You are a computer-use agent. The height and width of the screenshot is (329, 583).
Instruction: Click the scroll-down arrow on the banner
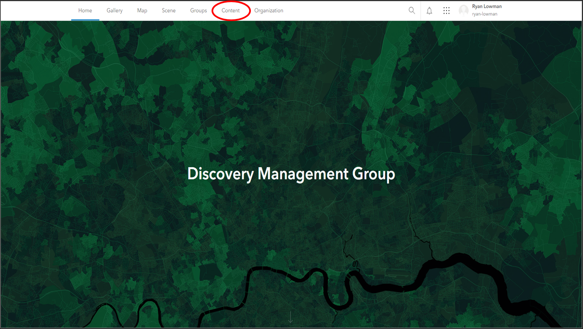[291, 316]
